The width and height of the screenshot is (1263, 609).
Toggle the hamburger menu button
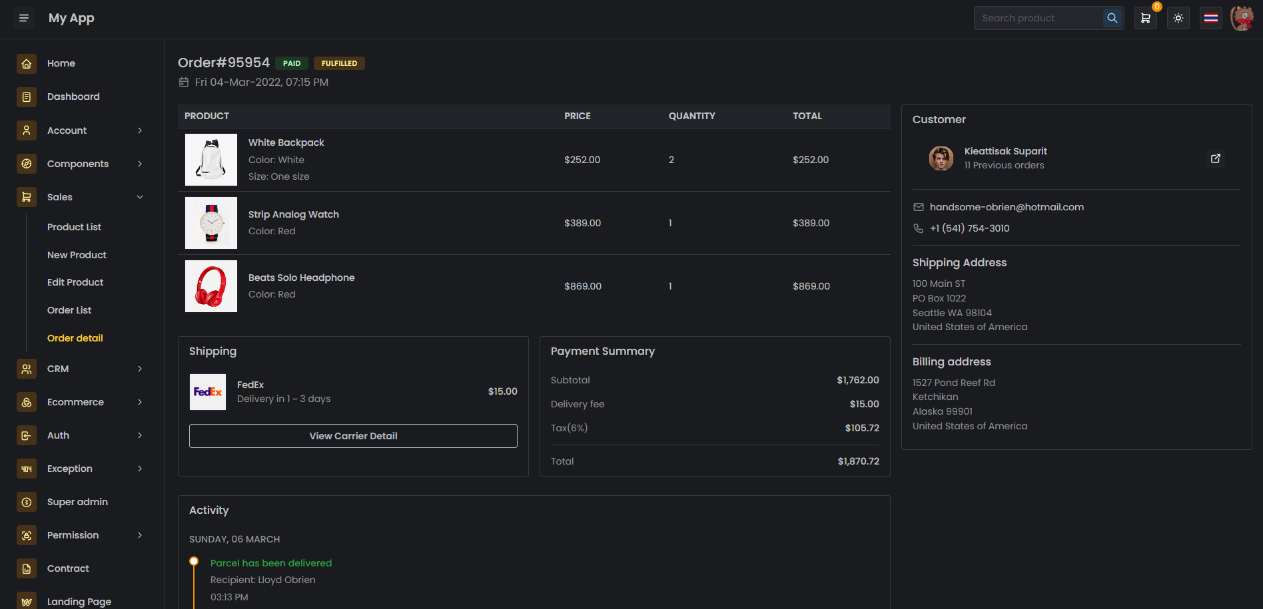point(24,18)
